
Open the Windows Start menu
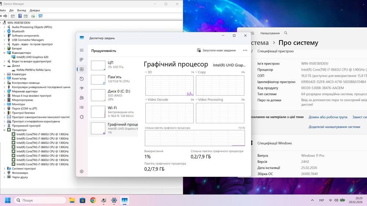(x=8, y=200)
